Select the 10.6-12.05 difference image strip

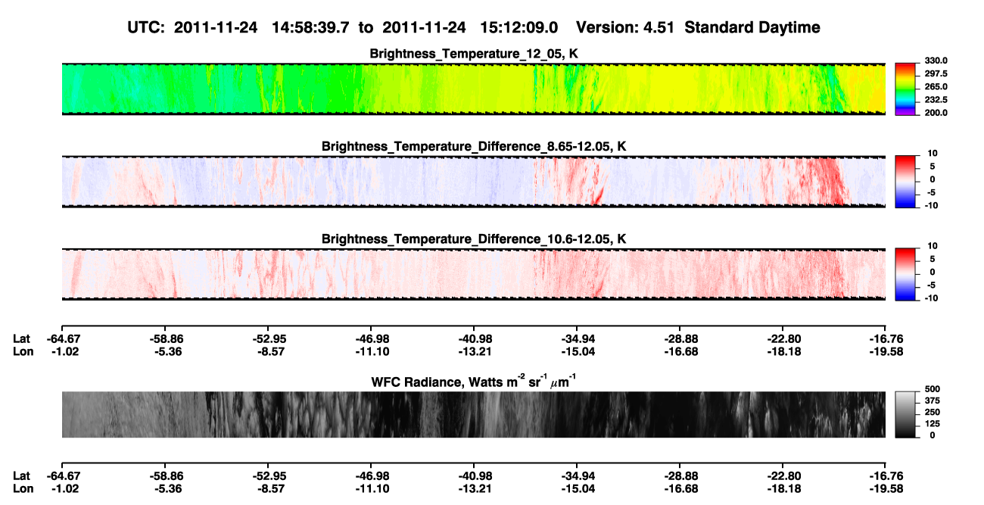[473, 274]
